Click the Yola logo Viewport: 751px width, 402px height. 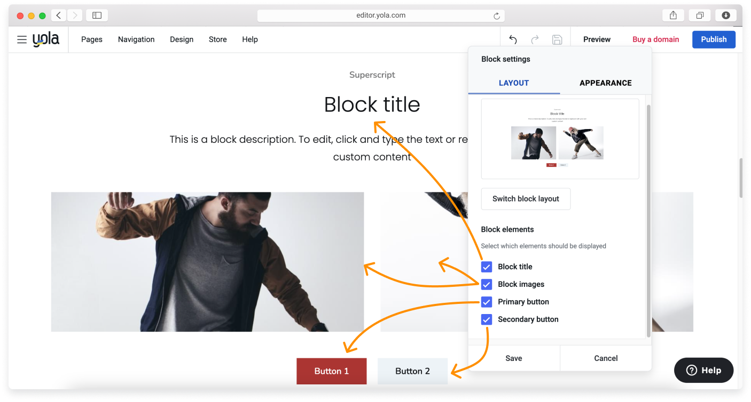pos(46,38)
